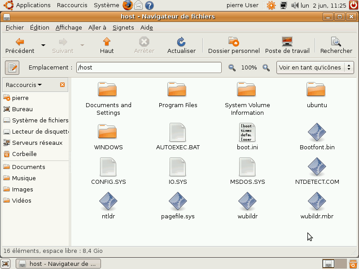Select the IO.SYS file icon
This screenshot has height=269, width=359.
coord(178,167)
